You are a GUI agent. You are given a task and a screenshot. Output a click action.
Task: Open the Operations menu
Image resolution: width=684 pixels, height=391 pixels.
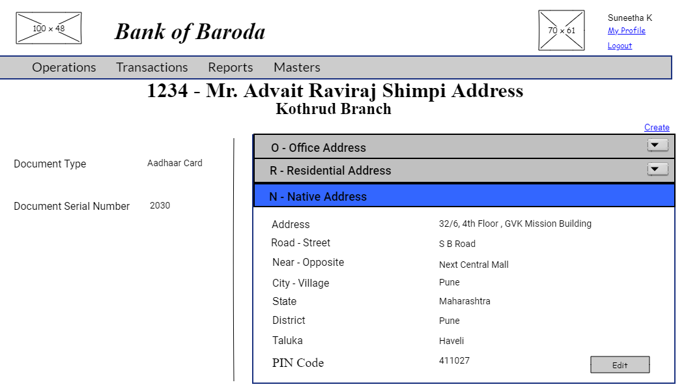click(x=64, y=67)
